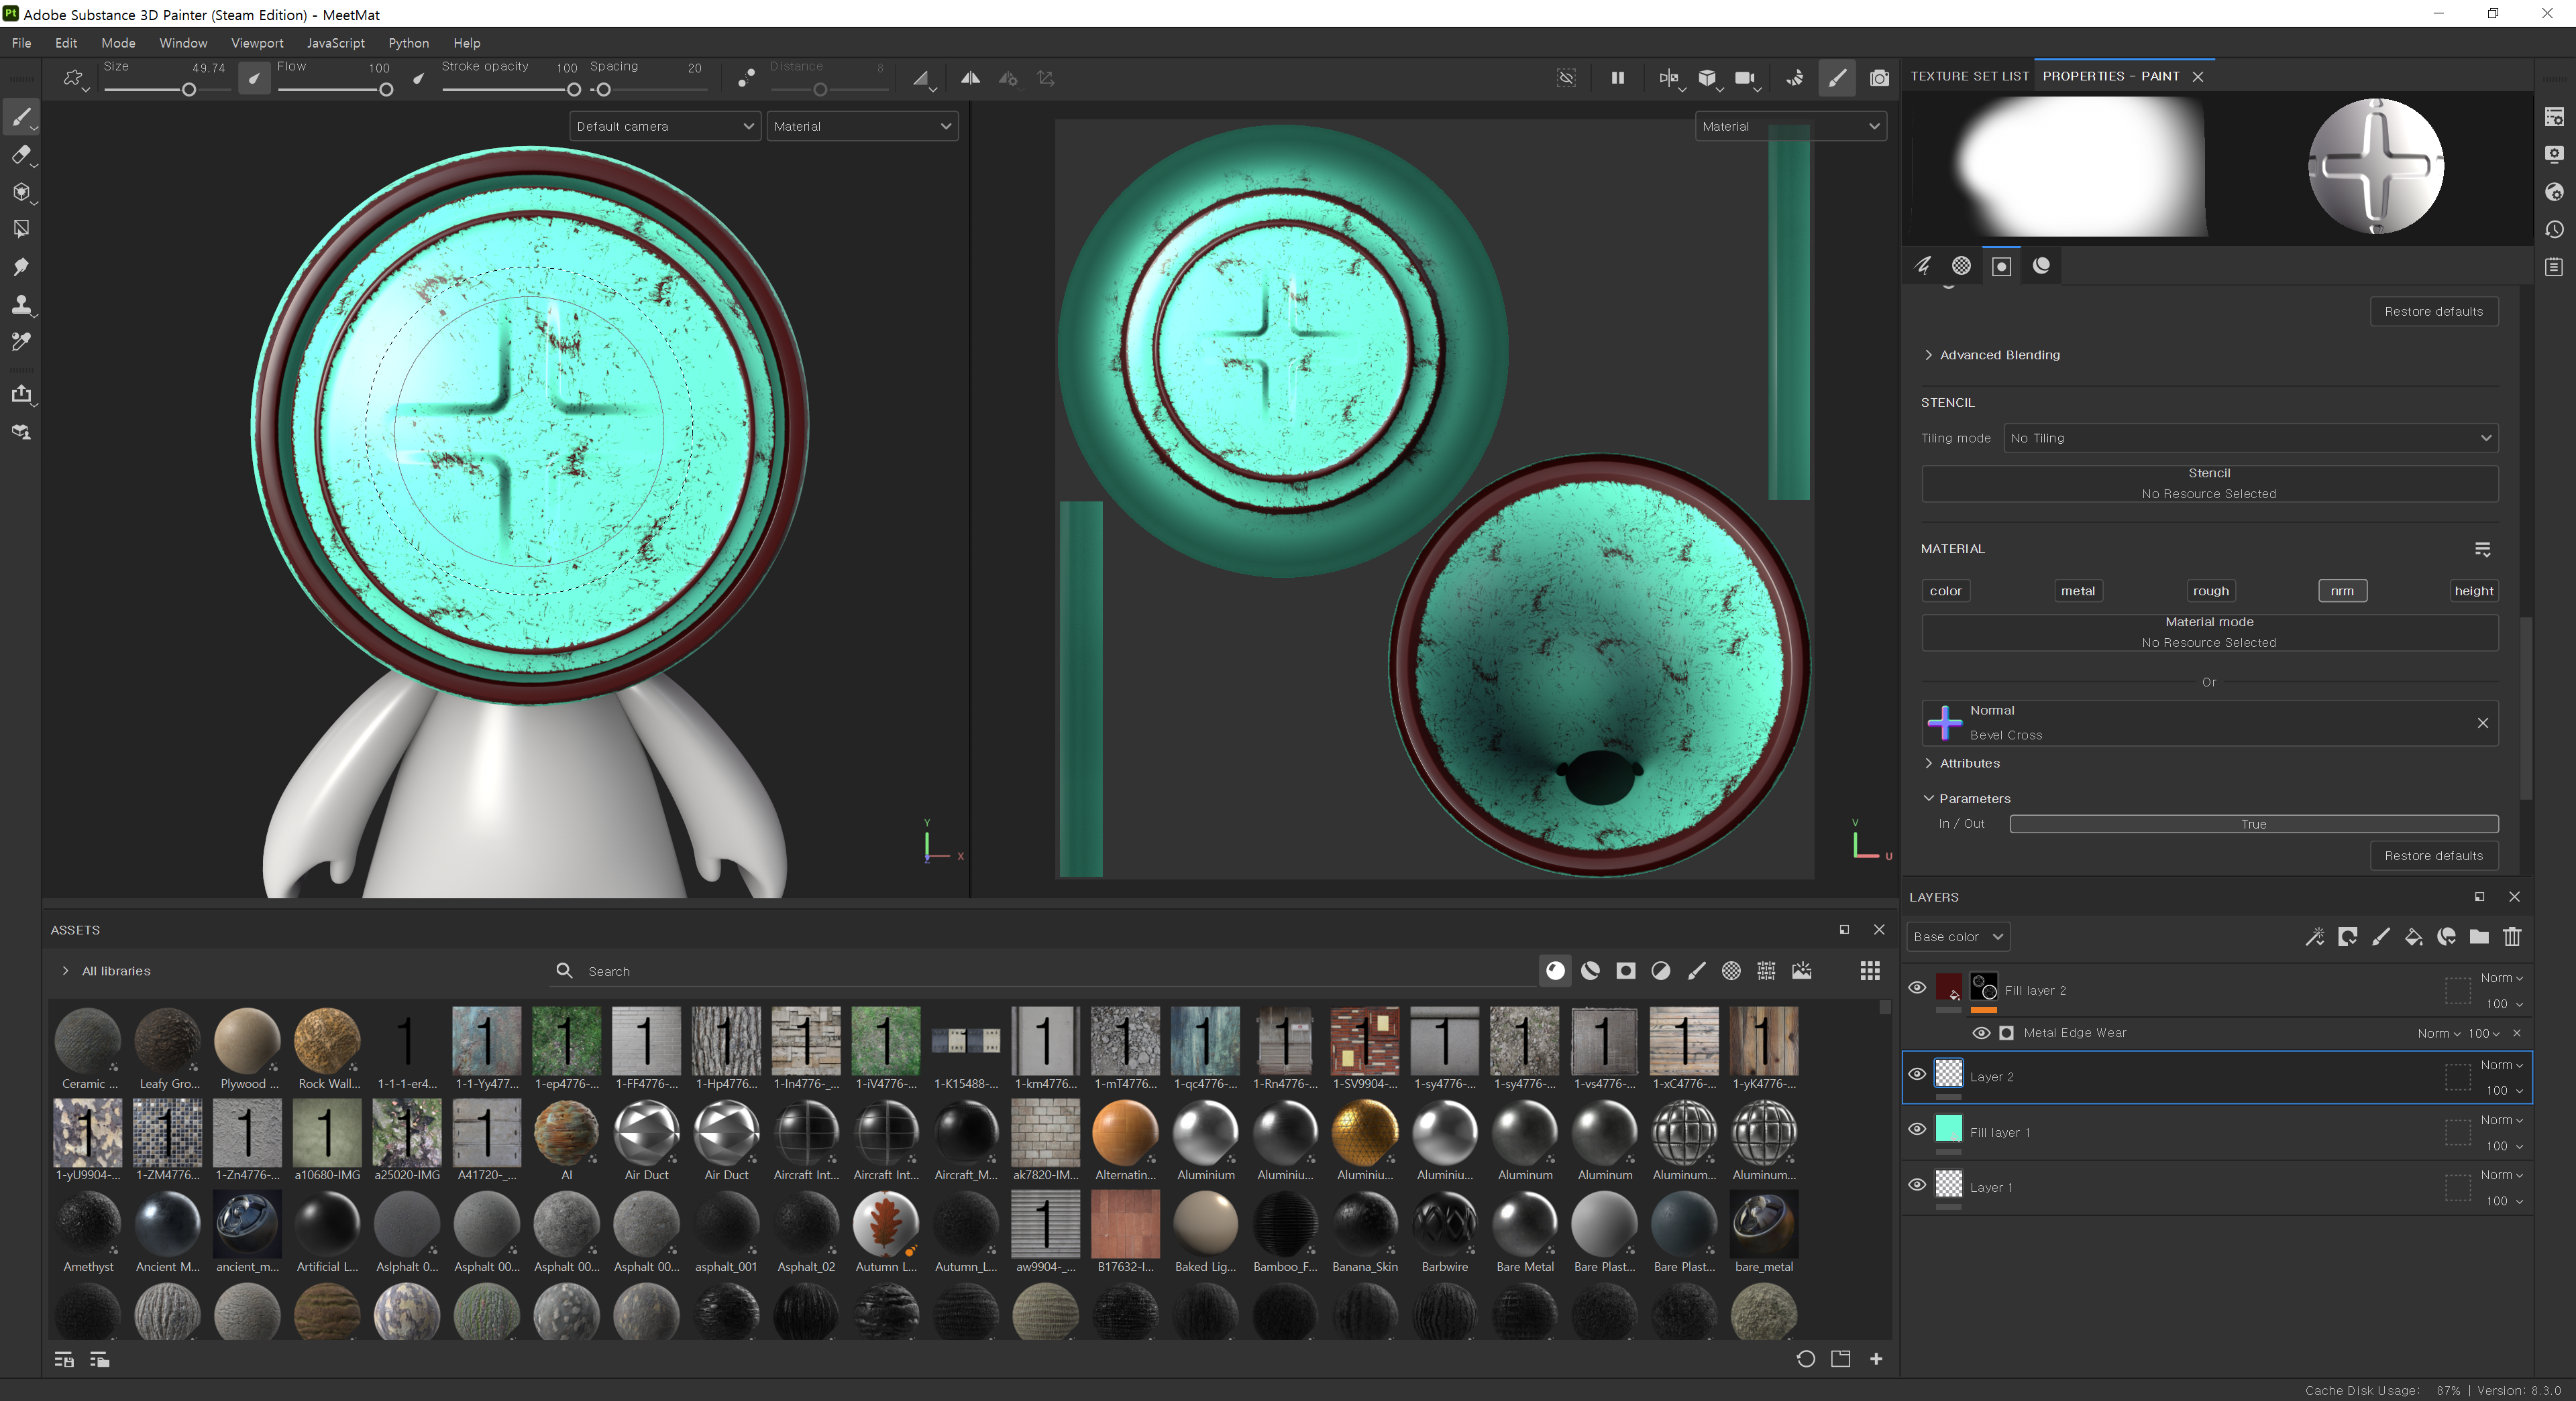Viewport: 2576px width, 1401px height.
Task: Open the Default camera dropdown
Action: pos(664,126)
